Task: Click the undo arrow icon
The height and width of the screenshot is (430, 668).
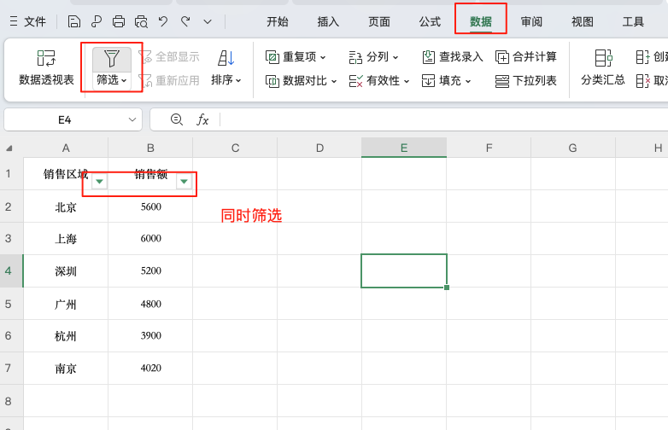Action: pyautogui.click(x=163, y=21)
